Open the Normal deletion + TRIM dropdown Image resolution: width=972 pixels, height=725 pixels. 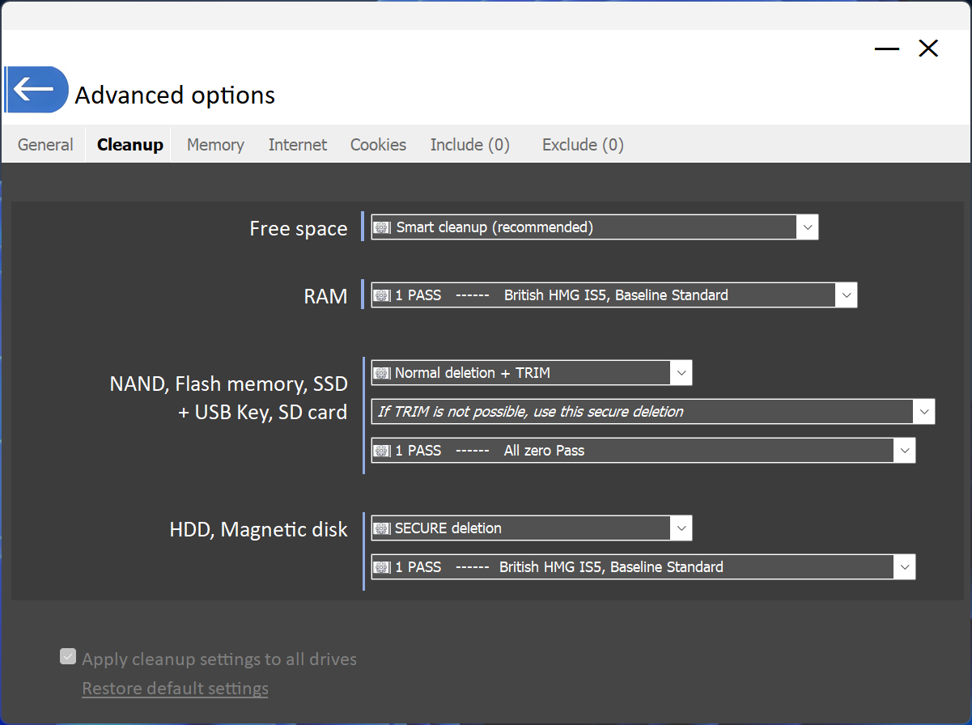coord(532,373)
